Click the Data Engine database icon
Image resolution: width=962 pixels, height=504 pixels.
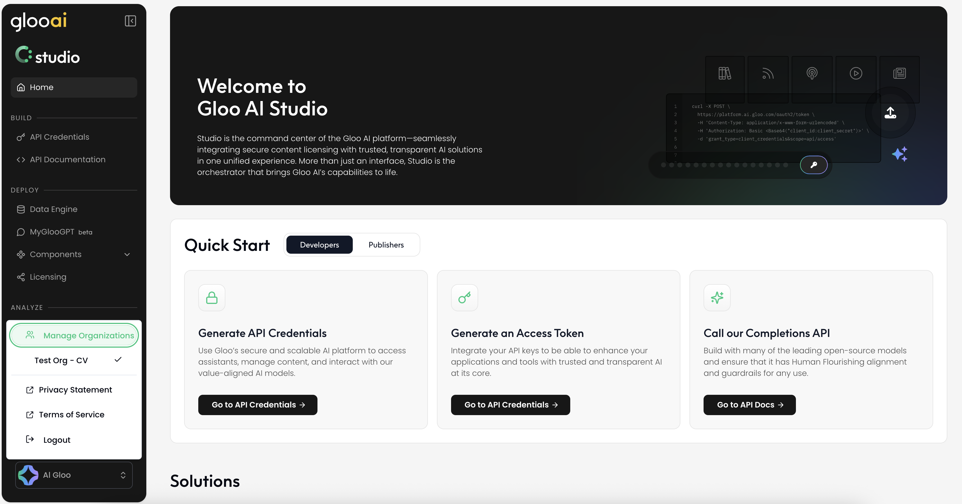pos(21,209)
